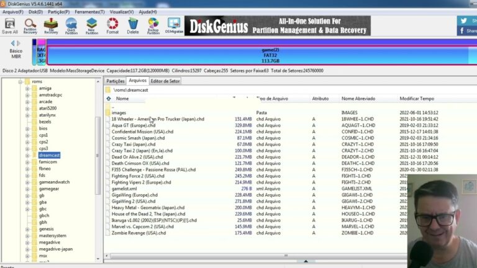The width and height of the screenshot is (477, 268).
Task: Select file Fighting Vipers 2 (Europe).chd
Action: click(x=141, y=182)
